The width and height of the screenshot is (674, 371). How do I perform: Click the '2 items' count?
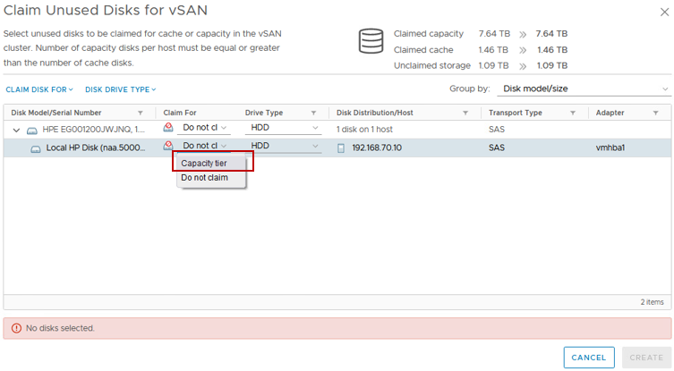point(653,302)
